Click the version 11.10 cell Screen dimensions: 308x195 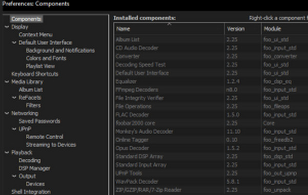pos(233,132)
